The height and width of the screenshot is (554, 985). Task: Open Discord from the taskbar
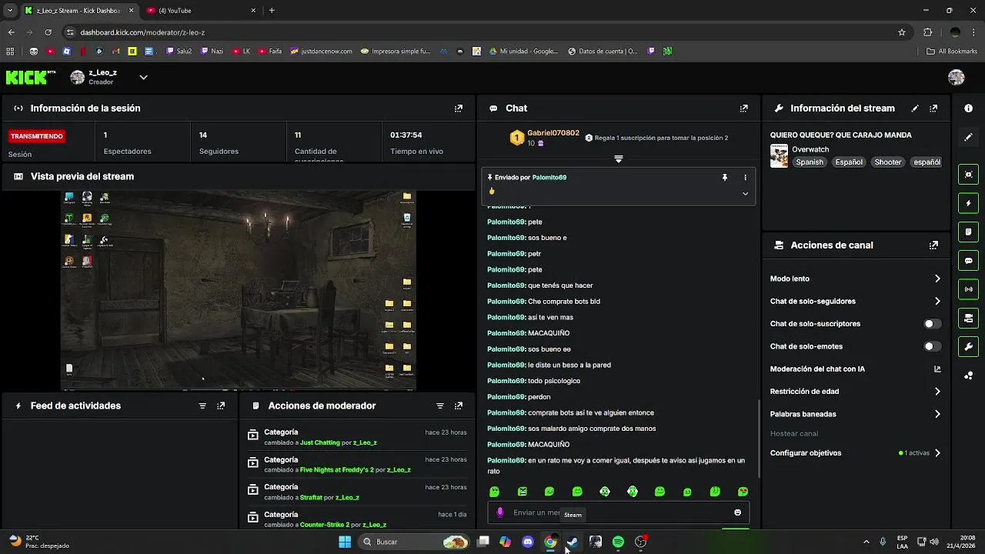527,542
